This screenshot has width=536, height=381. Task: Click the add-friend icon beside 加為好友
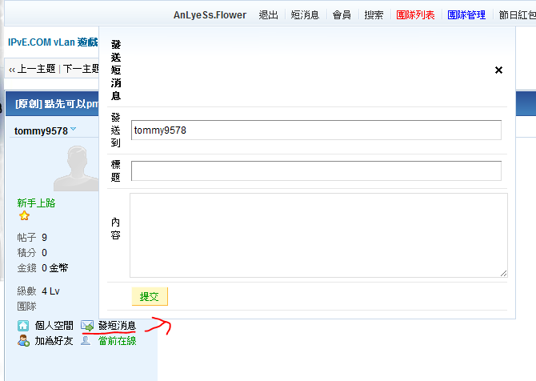tap(23, 341)
